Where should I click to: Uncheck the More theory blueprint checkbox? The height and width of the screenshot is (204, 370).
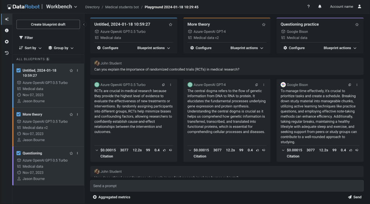click(x=18, y=114)
